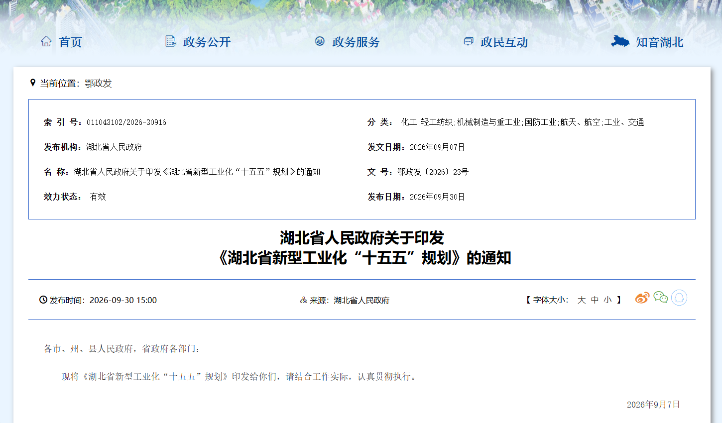Share the notice to Weibo
Image resolution: width=722 pixels, height=423 pixels.
click(x=642, y=298)
